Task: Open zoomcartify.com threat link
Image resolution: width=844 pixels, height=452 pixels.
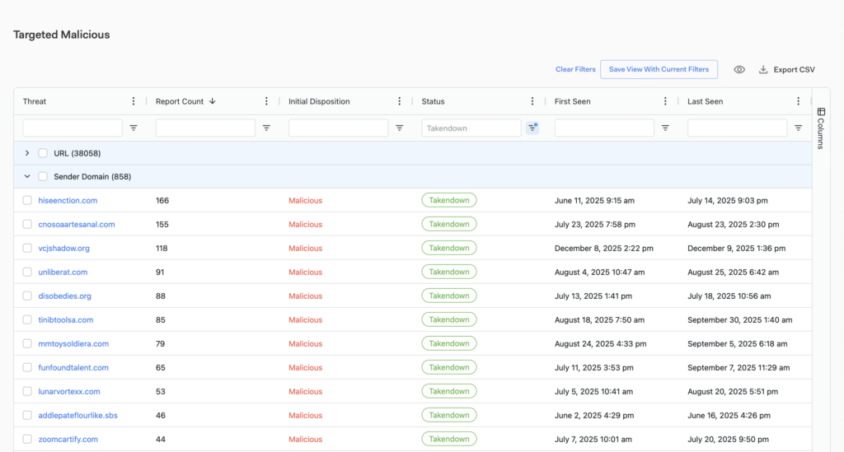Action: pos(68,439)
